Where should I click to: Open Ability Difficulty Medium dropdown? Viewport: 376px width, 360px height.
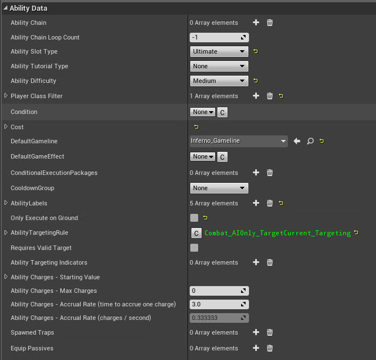tap(219, 81)
